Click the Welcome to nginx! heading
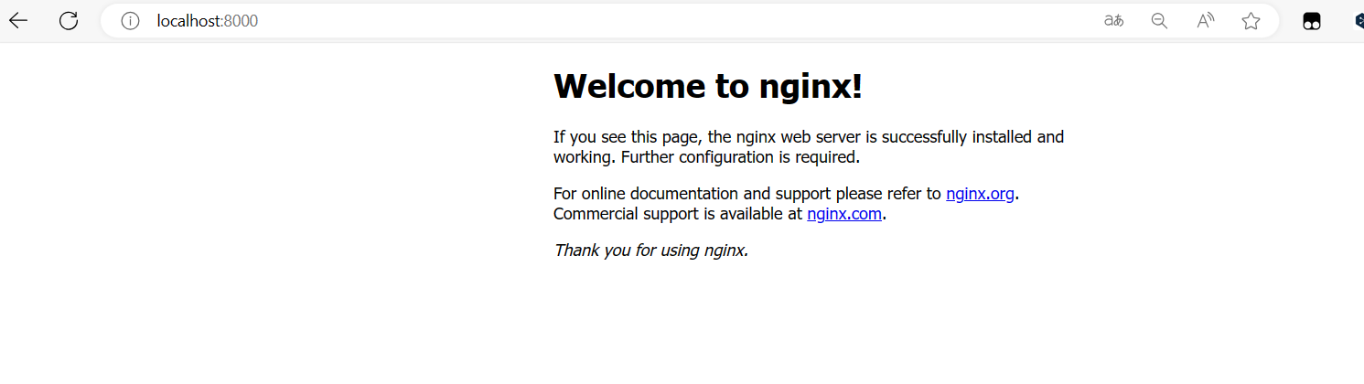The image size is (1364, 384). tap(708, 86)
